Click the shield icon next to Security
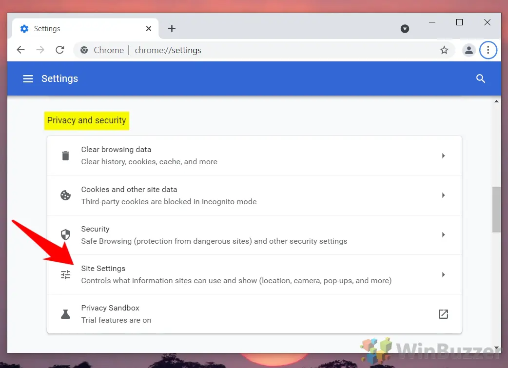This screenshot has width=508, height=368. pyautogui.click(x=66, y=234)
